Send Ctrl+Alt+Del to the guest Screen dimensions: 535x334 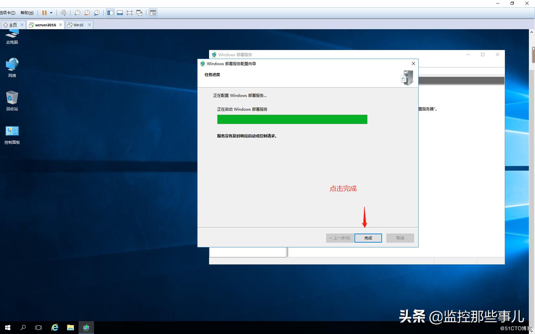[64, 13]
